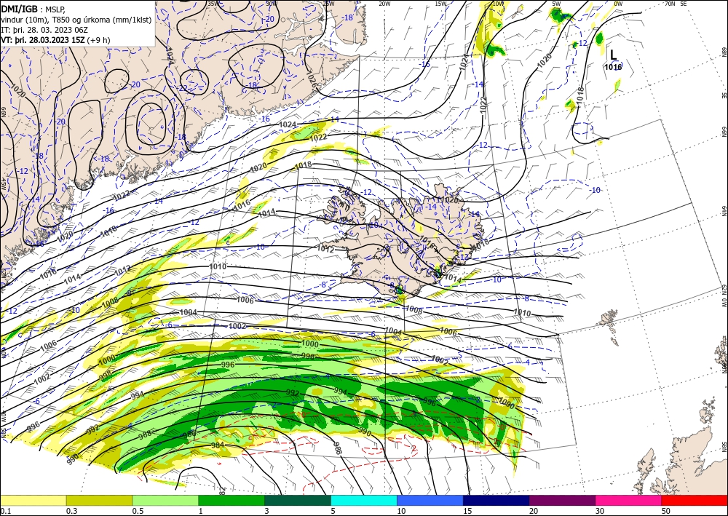Click the 3 legend scale value
The image size is (728, 516).
[266, 511]
